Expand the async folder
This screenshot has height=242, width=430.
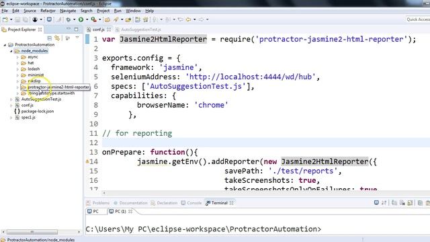pyautogui.click(x=17, y=57)
